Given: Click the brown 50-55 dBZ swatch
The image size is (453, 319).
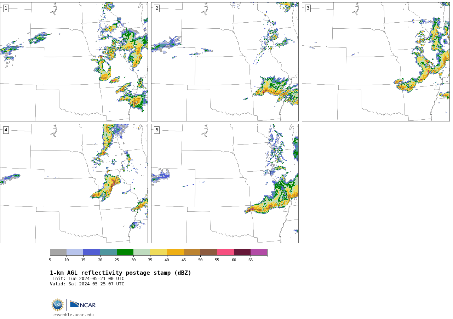Looking at the screenshot, I should tap(209, 252).
